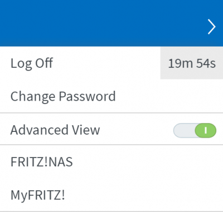This screenshot has height=212, width=223.
Task: Click the grey logout countdown box
Action: click(192, 63)
